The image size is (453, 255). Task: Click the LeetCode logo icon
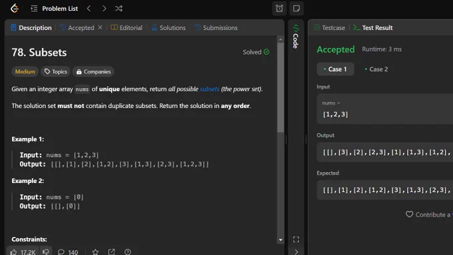[15, 9]
